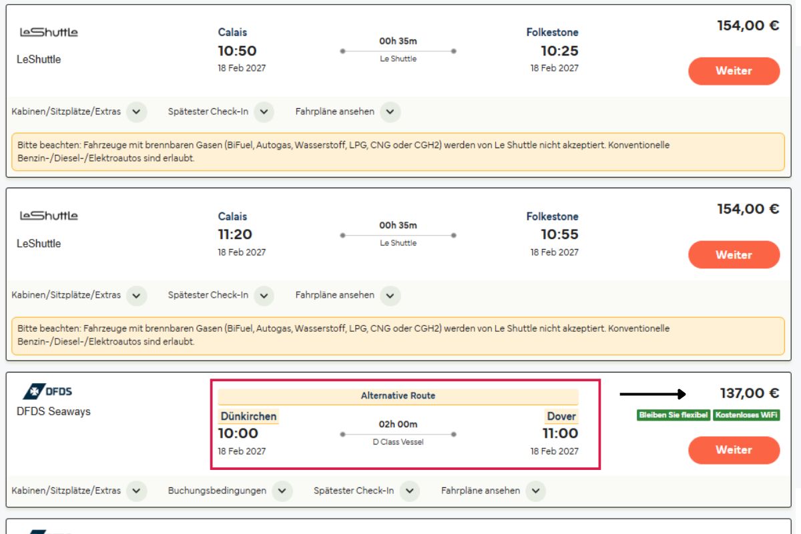This screenshot has width=801, height=534.
Task: Click Weiter for the 137,00 € DFDS crossing
Action: tap(734, 450)
